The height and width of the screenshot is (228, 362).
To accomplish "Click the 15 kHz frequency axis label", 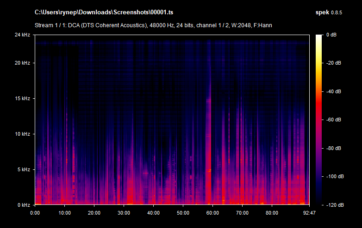I will [22, 99].
